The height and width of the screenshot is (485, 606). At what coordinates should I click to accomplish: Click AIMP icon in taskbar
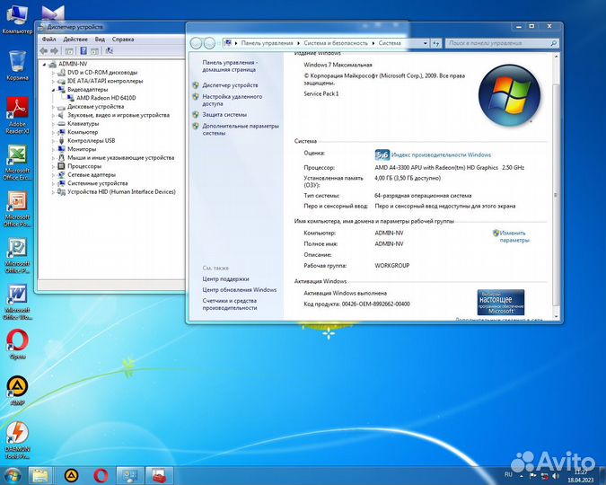tap(71, 476)
